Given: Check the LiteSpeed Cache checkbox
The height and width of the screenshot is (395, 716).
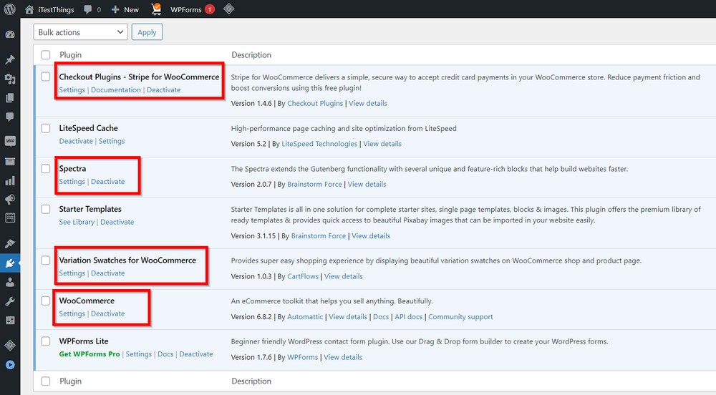Looking at the screenshot, I should click(x=46, y=128).
